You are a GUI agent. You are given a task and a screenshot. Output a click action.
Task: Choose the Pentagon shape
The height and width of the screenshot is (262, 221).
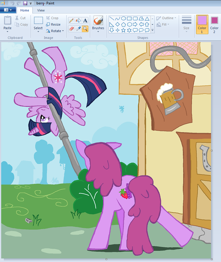click(123, 24)
